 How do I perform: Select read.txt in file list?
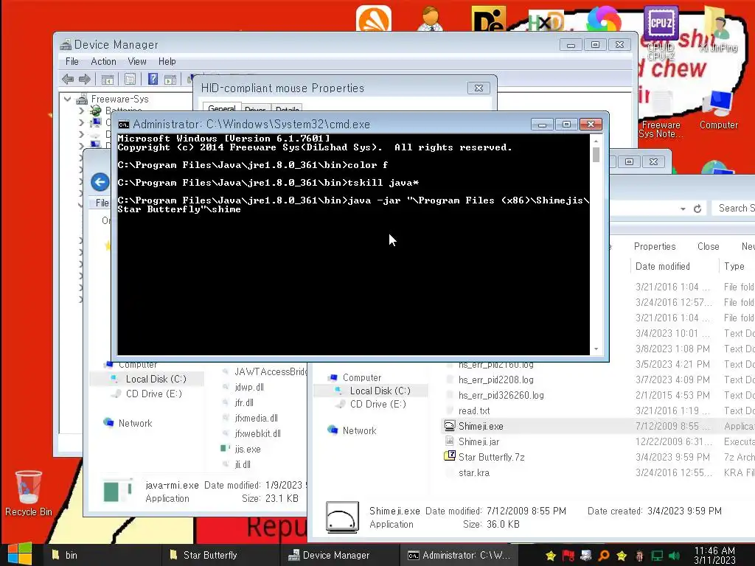[x=474, y=410]
